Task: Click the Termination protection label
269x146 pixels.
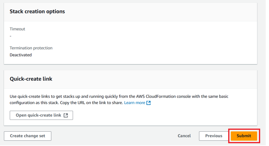Action: tap(31, 48)
